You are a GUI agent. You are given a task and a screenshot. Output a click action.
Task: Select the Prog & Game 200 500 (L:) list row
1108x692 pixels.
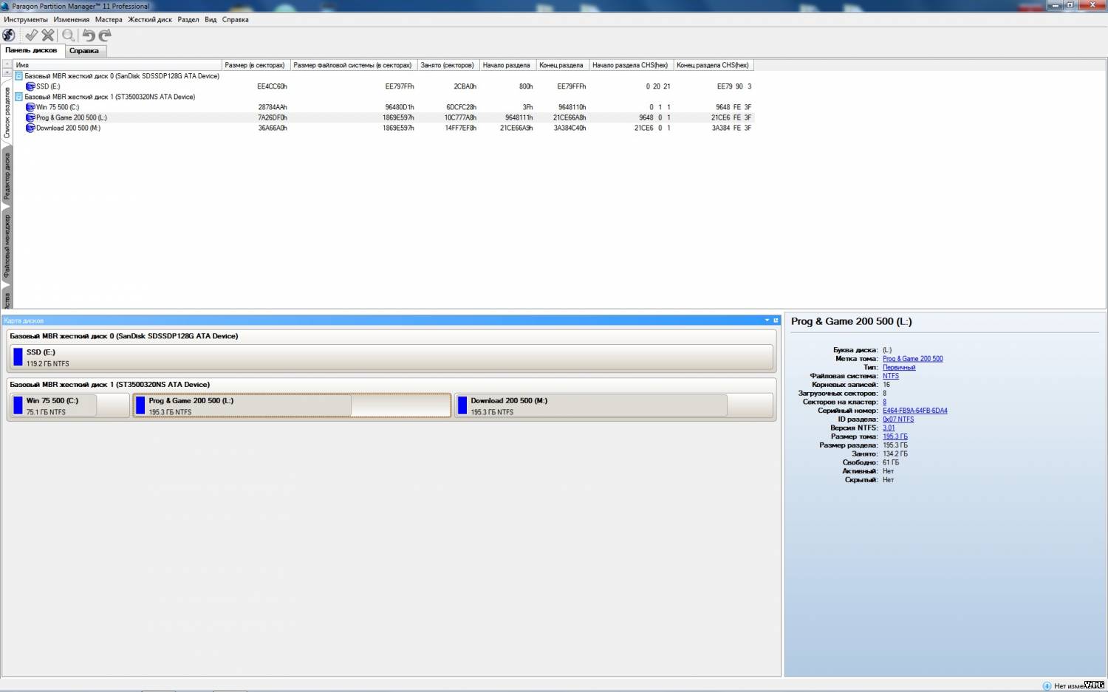pos(383,117)
